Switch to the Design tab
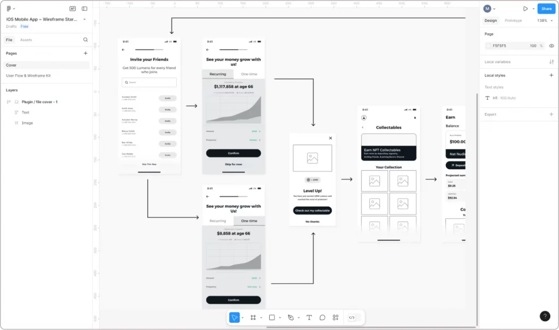Viewport: 559px width, 330px height. pyautogui.click(x=491, y=21)
